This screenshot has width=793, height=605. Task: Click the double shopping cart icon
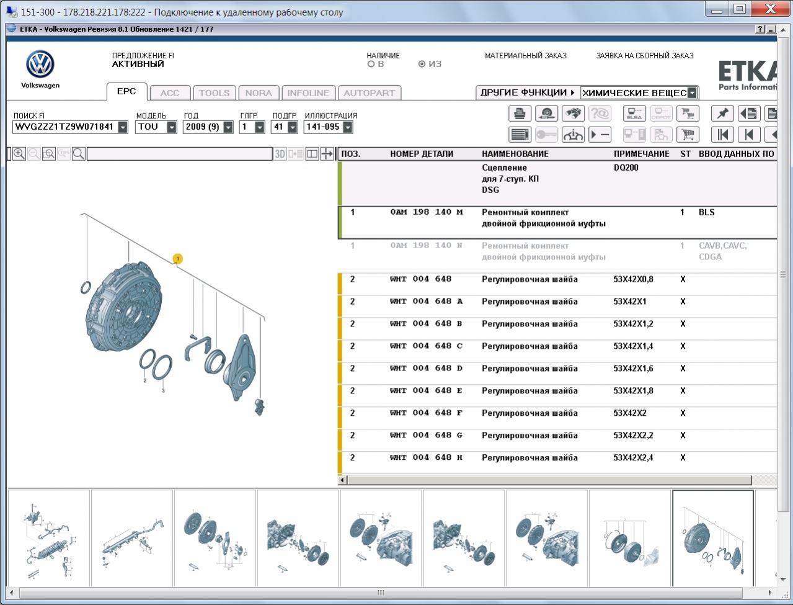coord(688,114)
